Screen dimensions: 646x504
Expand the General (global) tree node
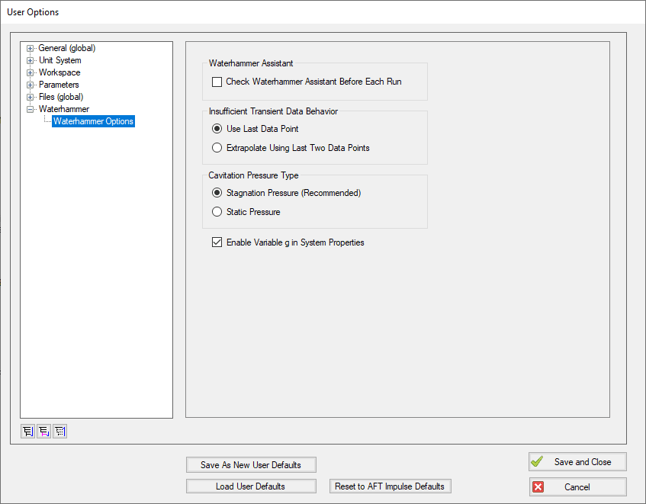coord(30,49)
